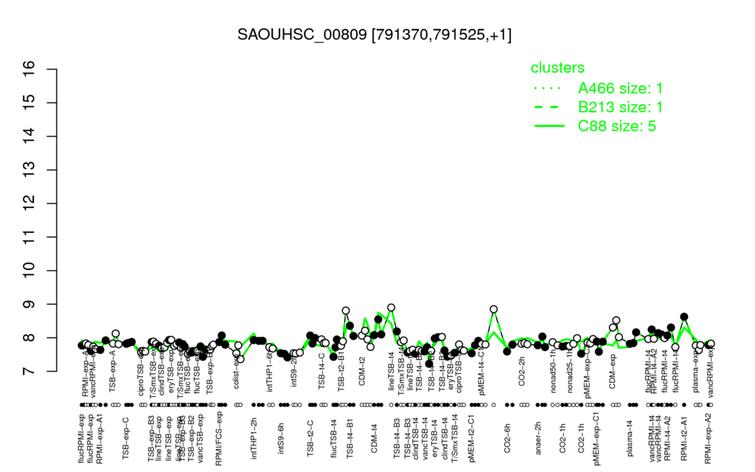Click the x-axis label CO2-6h

507,438
